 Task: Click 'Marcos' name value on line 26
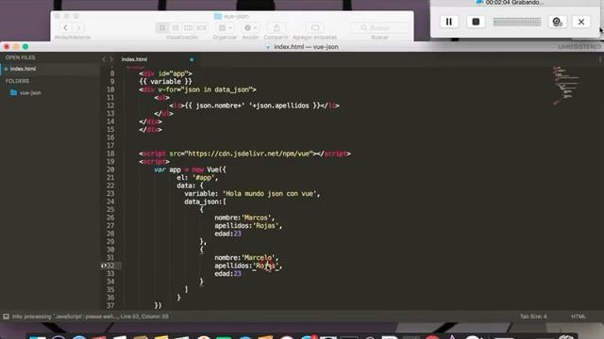coord(257,218)
